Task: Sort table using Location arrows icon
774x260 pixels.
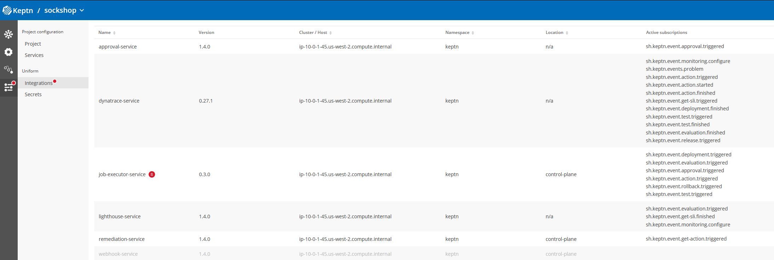Action: click(567, 33)
